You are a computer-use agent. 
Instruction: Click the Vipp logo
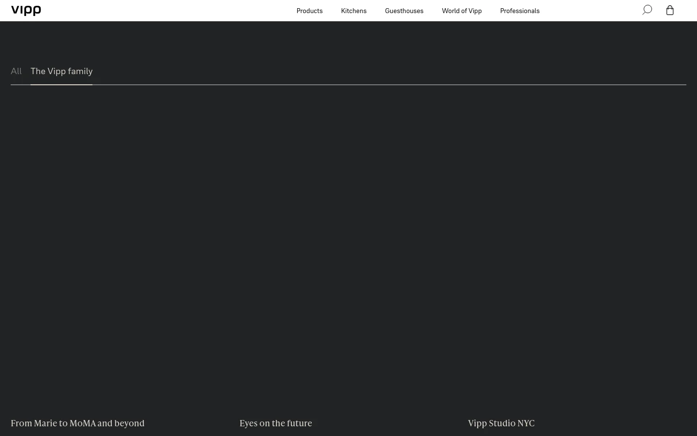coord(26,11)
